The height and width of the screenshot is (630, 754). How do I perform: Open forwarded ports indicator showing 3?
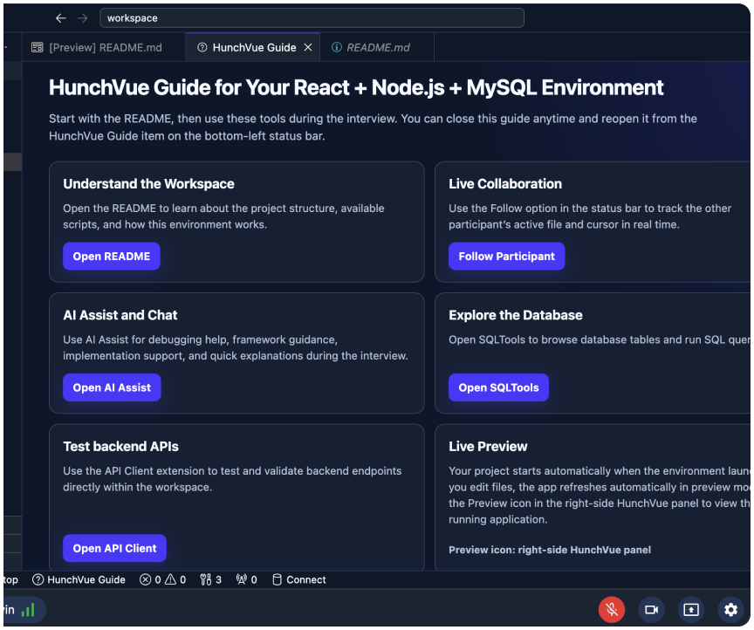click(x=210, y=580)
